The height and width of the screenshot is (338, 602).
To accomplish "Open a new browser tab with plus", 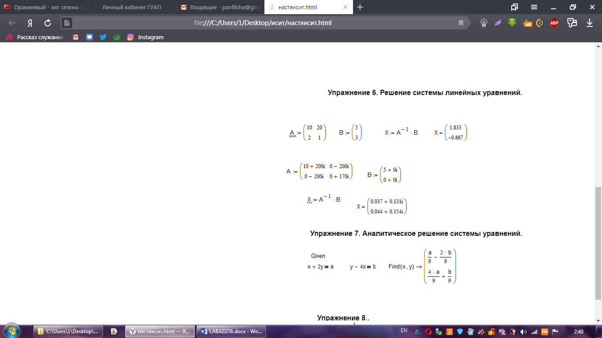I will click(360, 7).
